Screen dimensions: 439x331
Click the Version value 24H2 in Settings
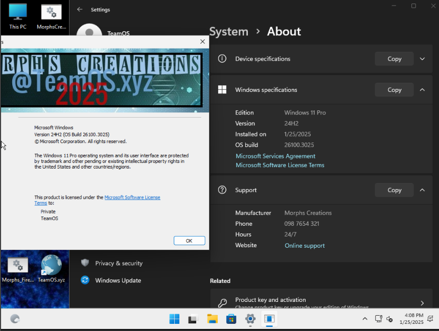pyautogui.click(x=291, y=124)
